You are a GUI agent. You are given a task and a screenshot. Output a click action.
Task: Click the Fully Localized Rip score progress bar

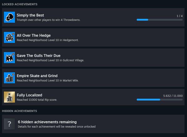click(x=160, y=100)
